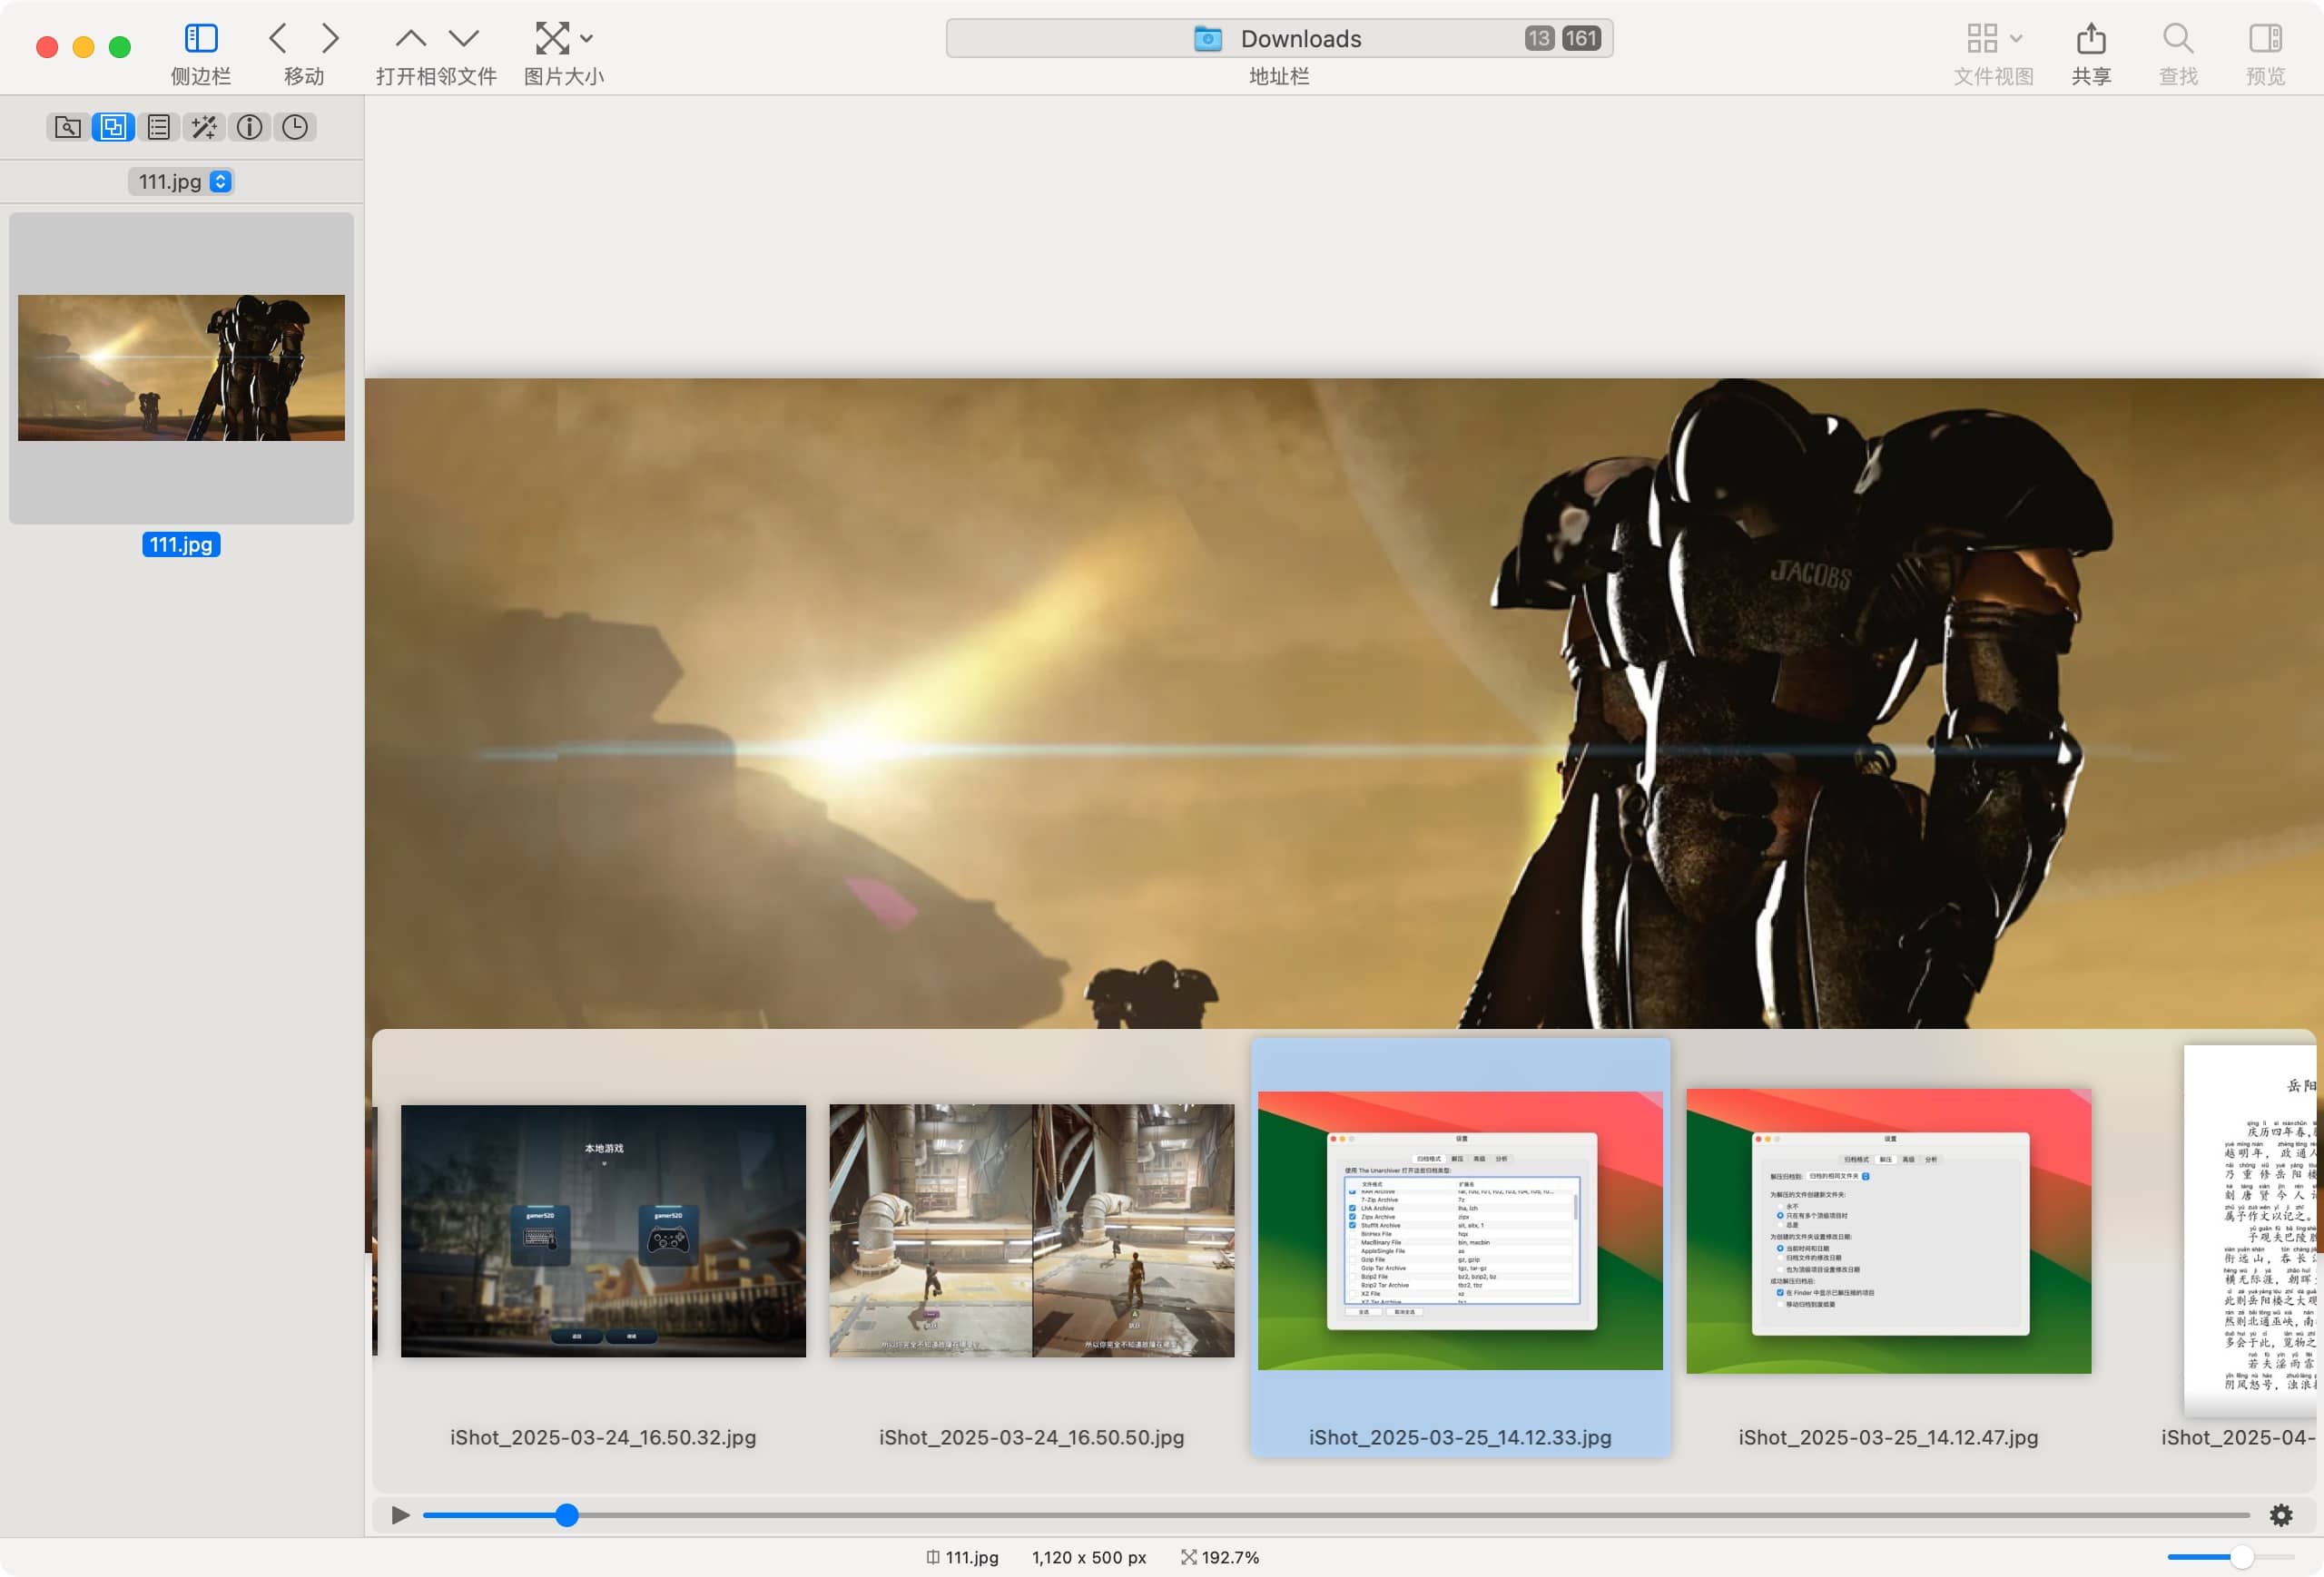Show the history clock panel in sidebar

294,127
